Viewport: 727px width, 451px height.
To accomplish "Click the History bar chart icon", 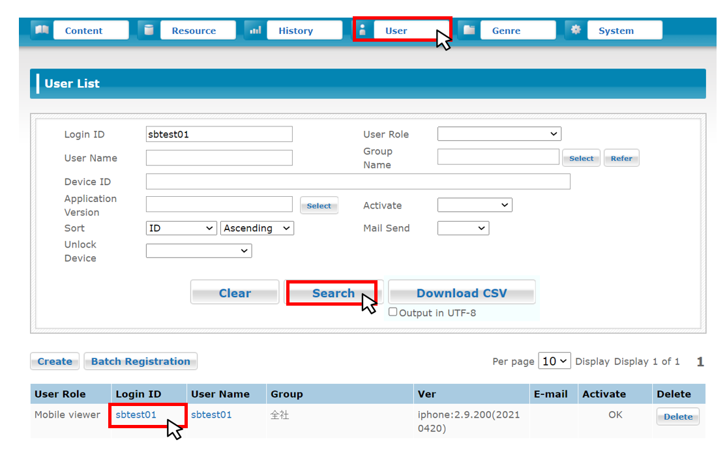I will (x=256, y=30).
